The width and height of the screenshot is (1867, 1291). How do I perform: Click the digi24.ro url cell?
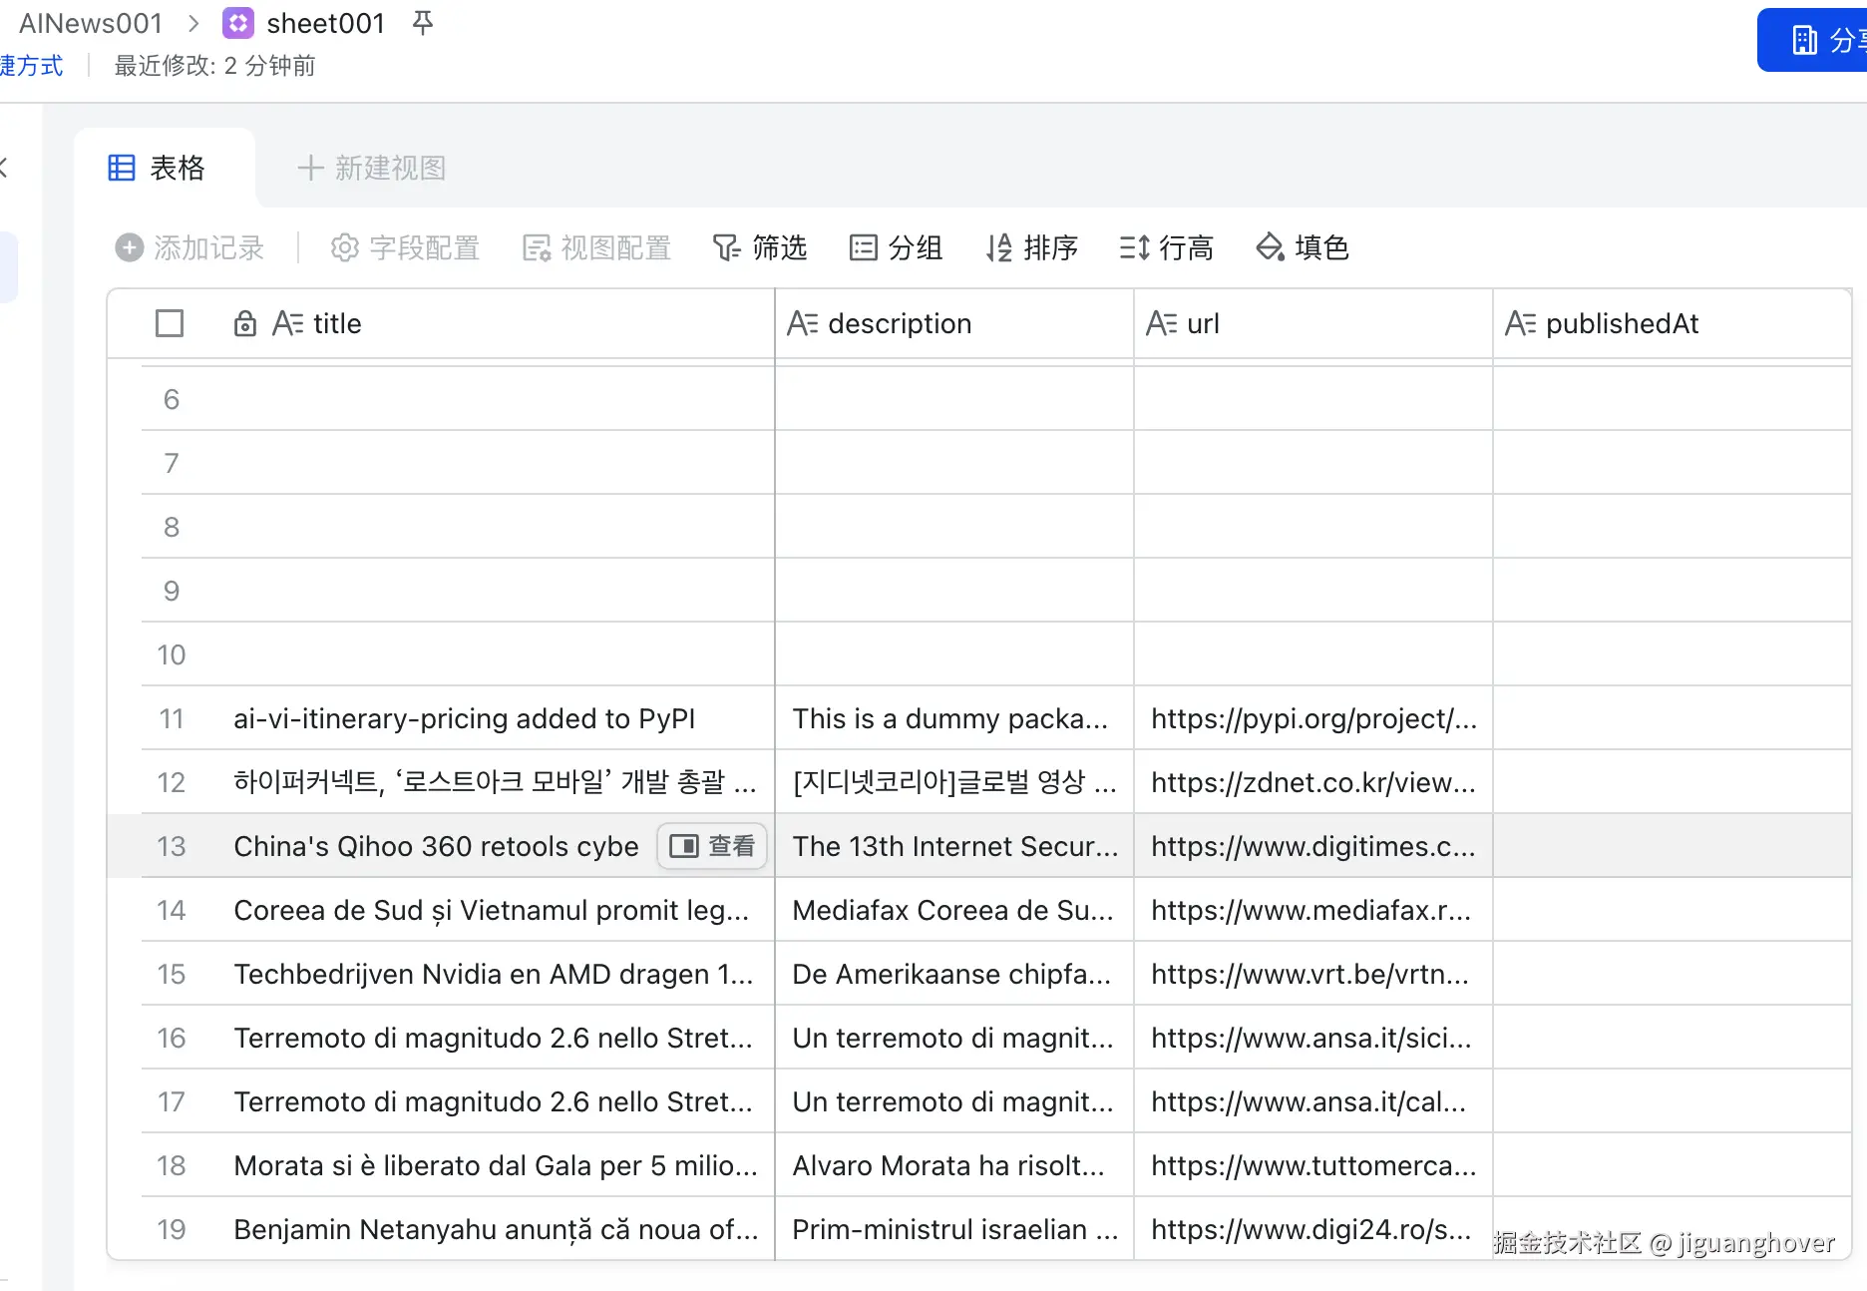[x=1313, y=1229]
